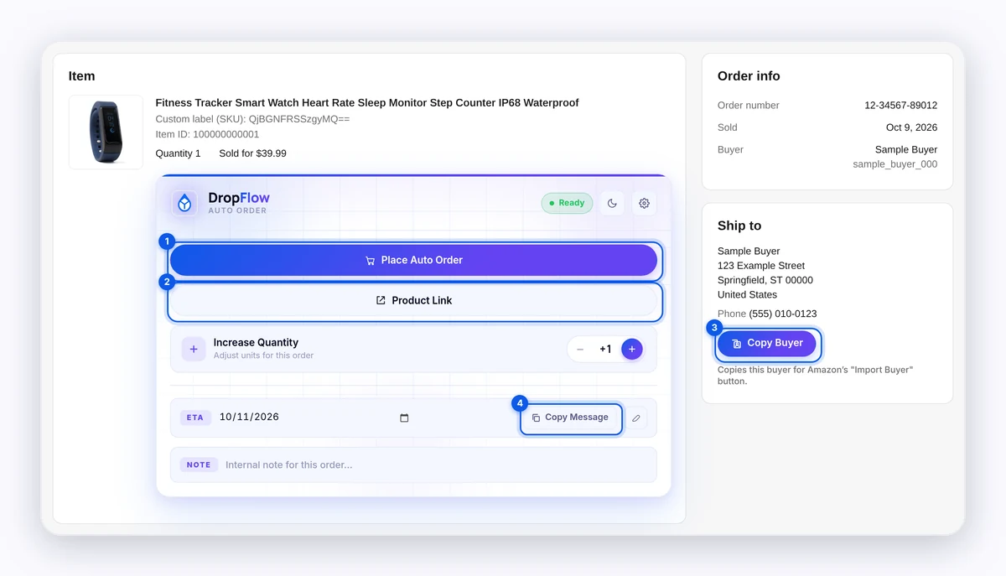This screenshot has height=576, width=1006.
Task: Open the Product Link button
Action: pyautogui.click(x=413, y=300)
